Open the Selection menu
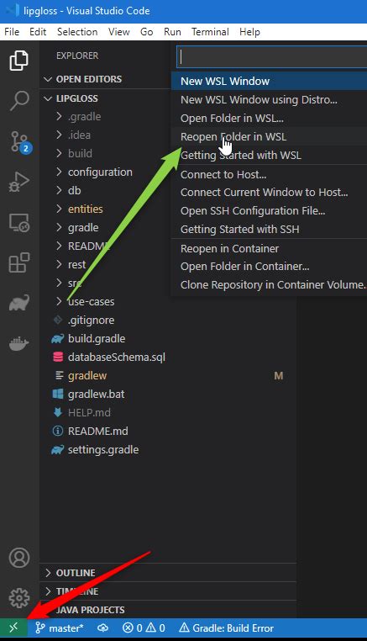Image resolution: width=367 pixels, height=641 pixels. click(x=77, y=32)
